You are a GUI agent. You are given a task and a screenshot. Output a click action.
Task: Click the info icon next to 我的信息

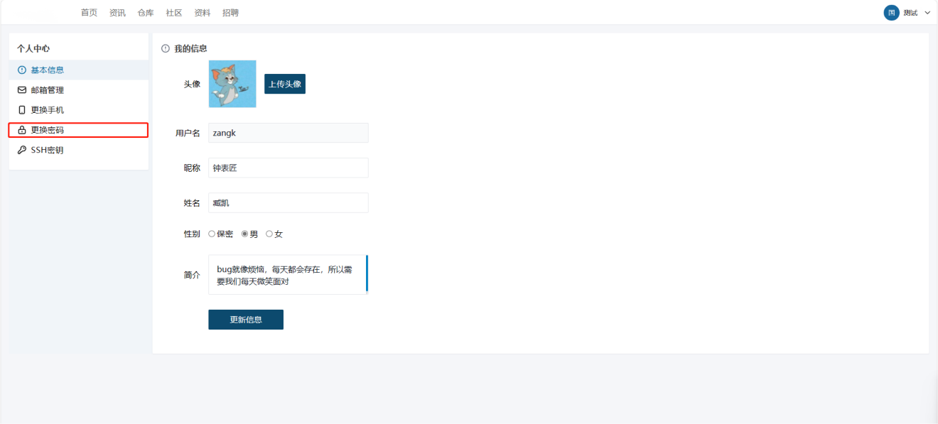point(166,48)
